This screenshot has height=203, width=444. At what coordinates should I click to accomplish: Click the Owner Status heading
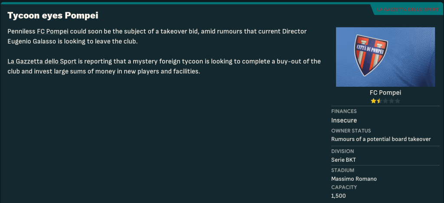(351, 131)
